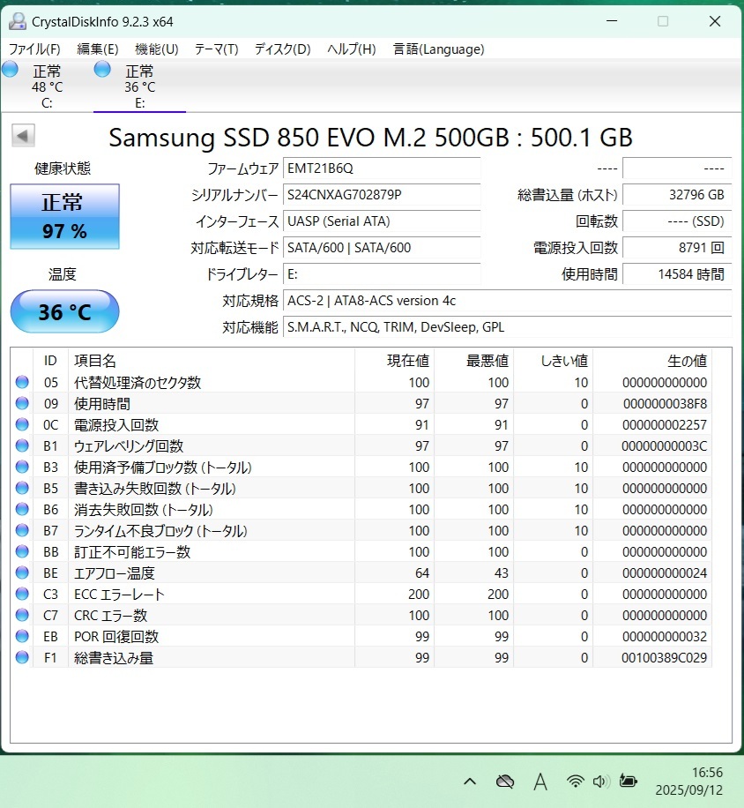Click standard field ACS-2 | ATA8-ACS version 4c

(507, 301)
